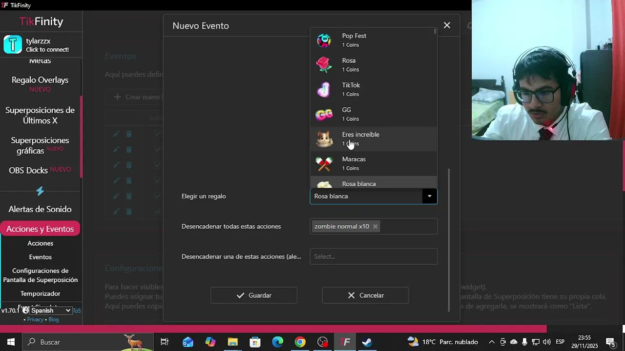The image size is (625, 351).
Task: Open File Explorer from the taskbar
Action: (232, 342)
